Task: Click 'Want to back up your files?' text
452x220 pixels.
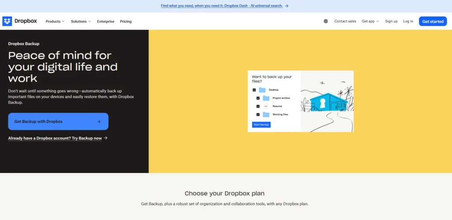Action: point(272,79)
